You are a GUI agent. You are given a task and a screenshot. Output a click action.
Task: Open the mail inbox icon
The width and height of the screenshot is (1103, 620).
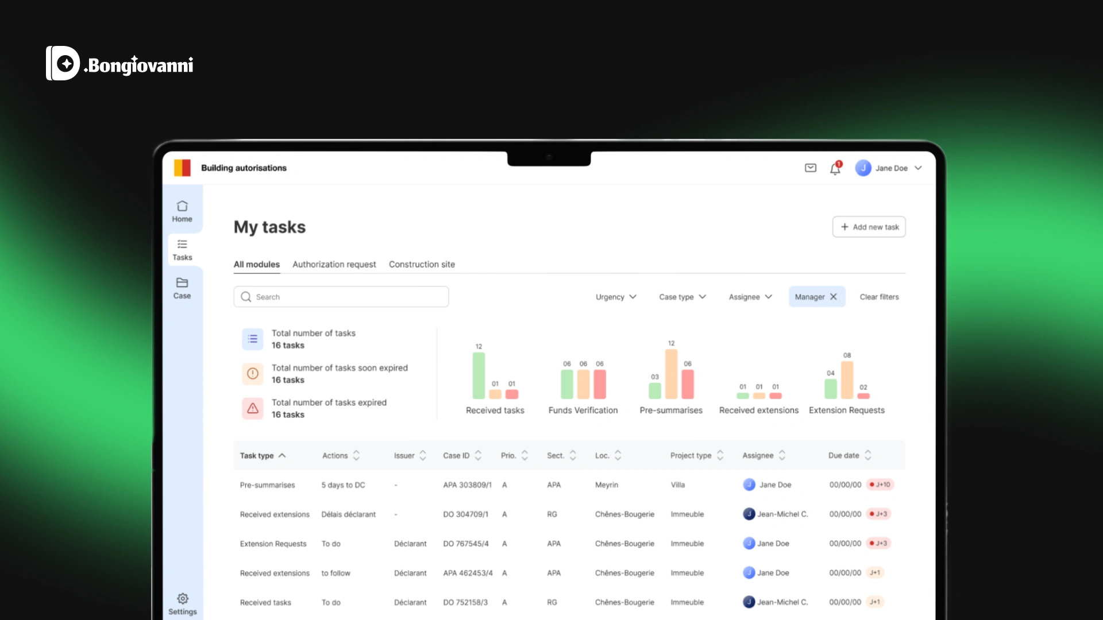tap(811, 168)
